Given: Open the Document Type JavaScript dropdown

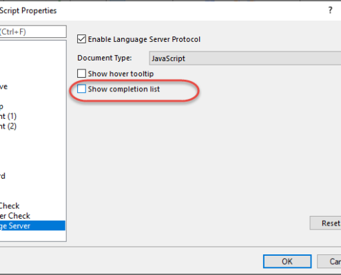Looking at the screenshot, I should click(245, 58).
